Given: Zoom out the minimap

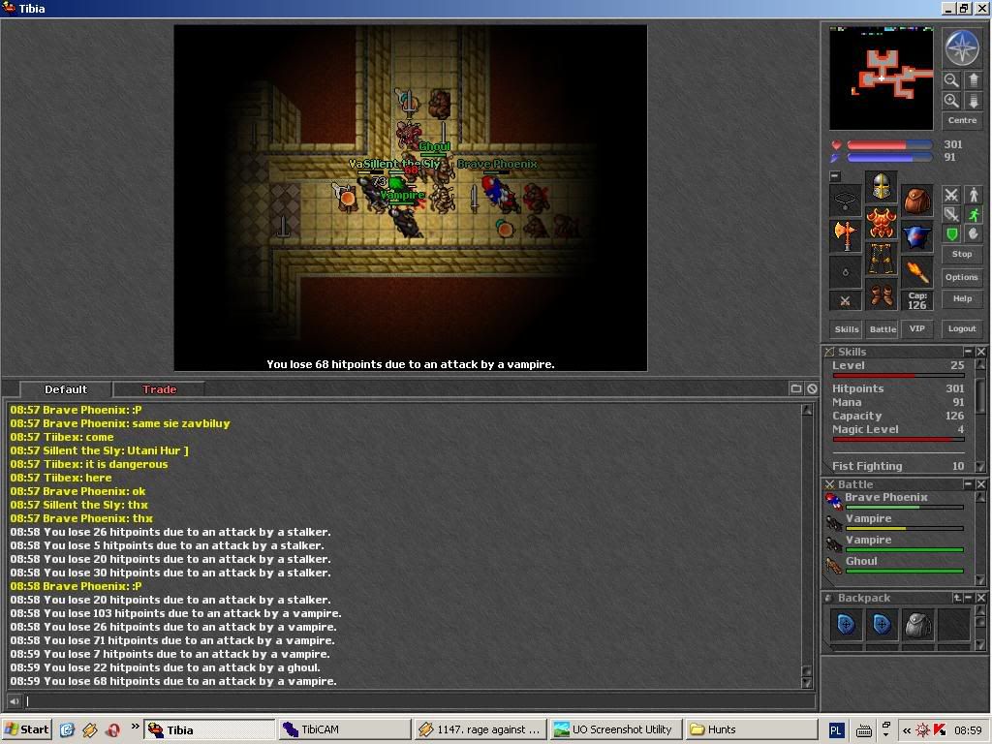Looking at the screenshot, I should click(951, 79).
